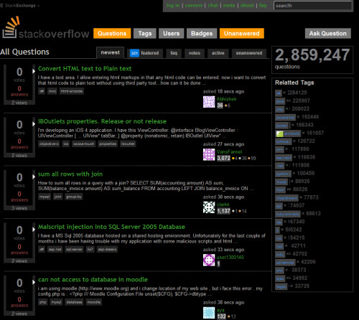359x320 pixels.
Task: Click the group-by tag on join question
Action: click(x=74, y=197)
